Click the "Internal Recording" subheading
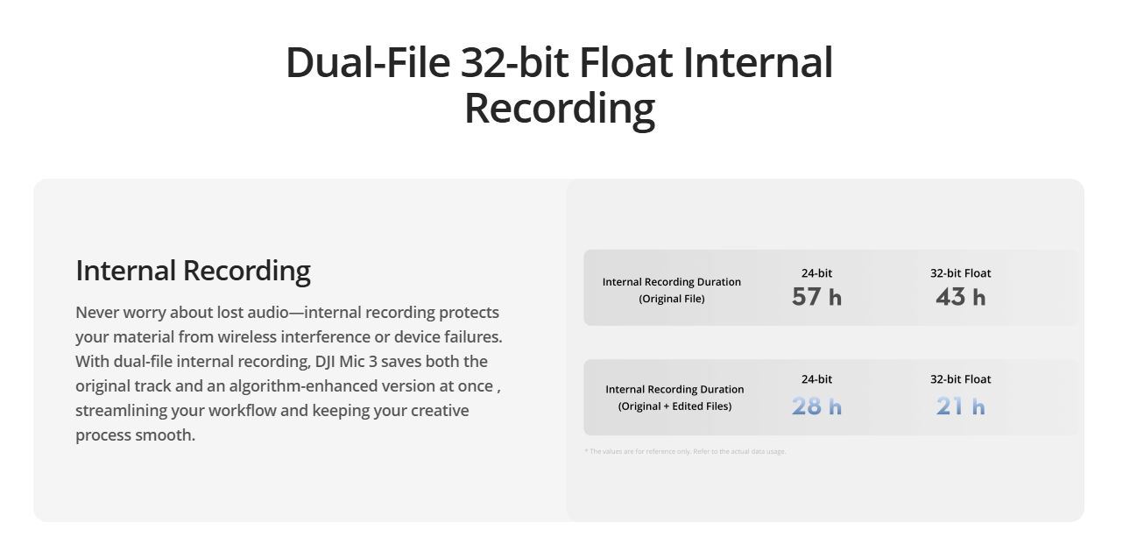The width and height of the screenshot is (1130, 558). pos(193,271)
